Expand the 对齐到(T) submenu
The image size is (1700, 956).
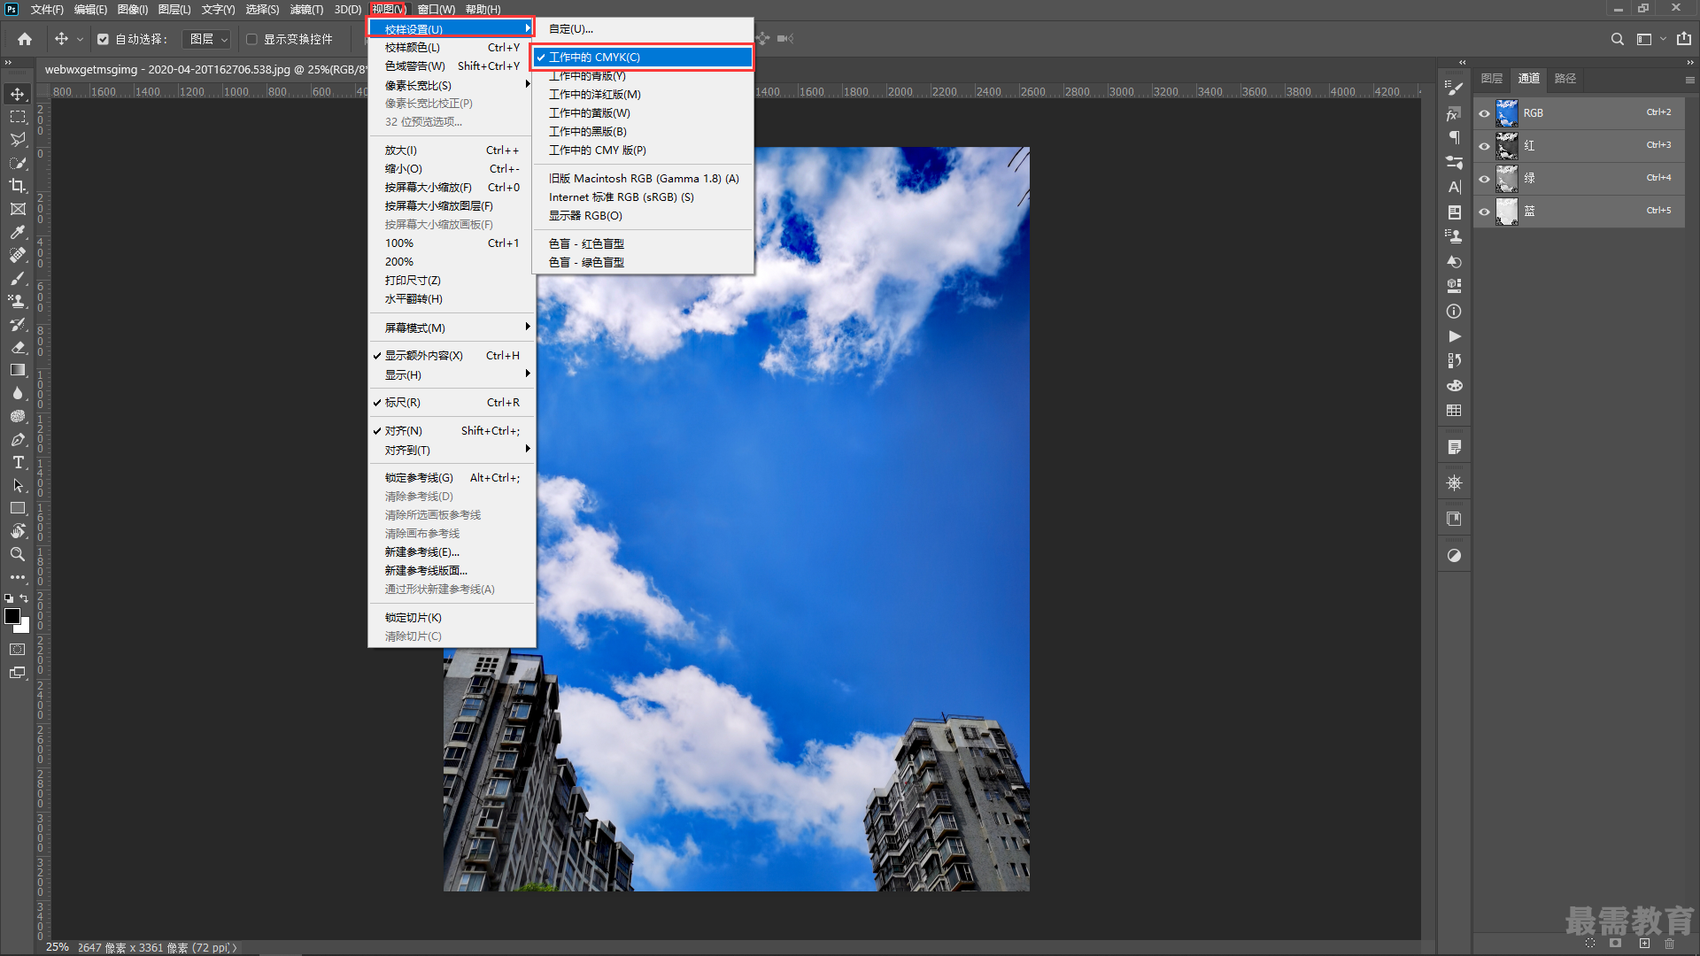point(452,451)
